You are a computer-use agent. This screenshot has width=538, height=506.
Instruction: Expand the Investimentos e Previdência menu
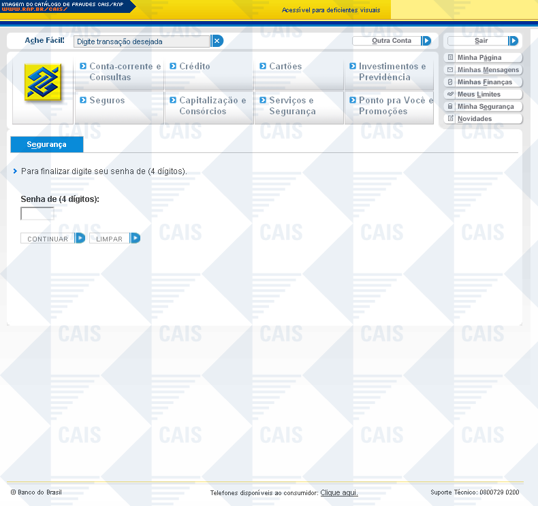point(388,71)
